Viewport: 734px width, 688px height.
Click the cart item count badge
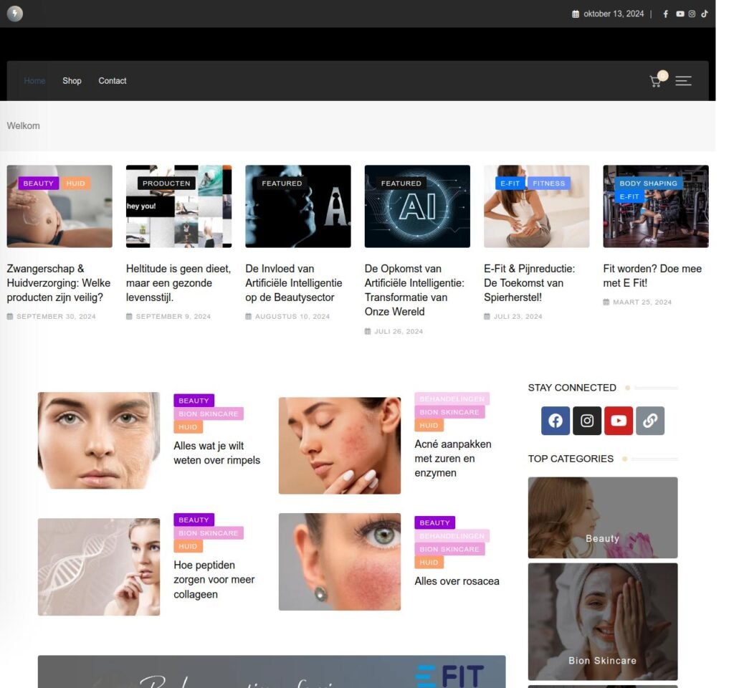point(662,75)
